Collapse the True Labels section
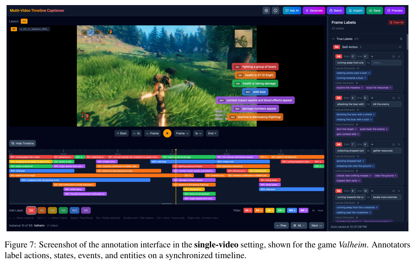This screenshot has height=265, width=415. coord(333,39)
